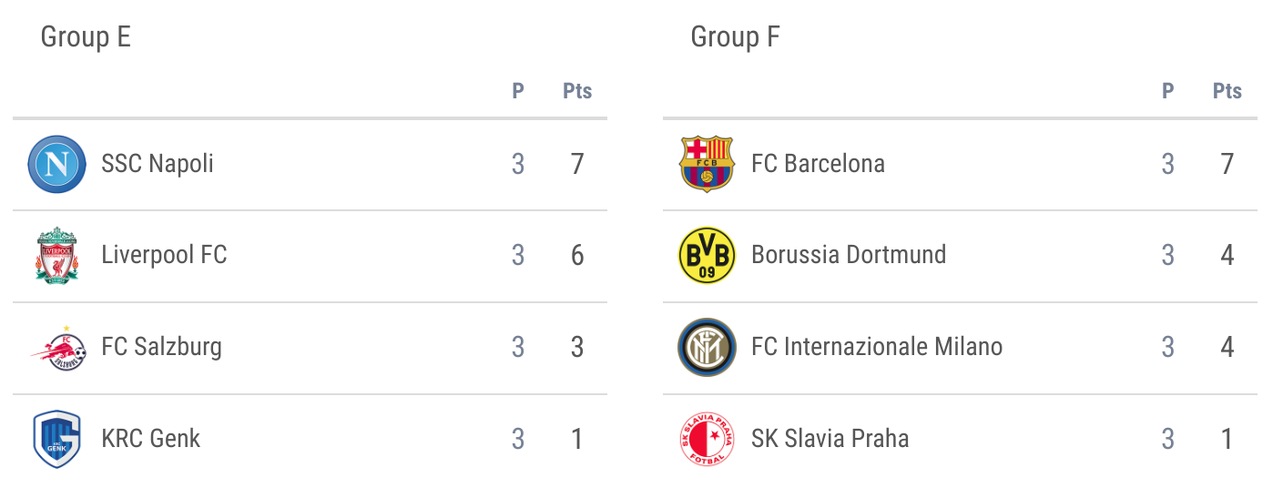Viewport: 1283px width, 488px height.
Task: Open the FC Barcelona team page
Action: (x=818, y=164)
